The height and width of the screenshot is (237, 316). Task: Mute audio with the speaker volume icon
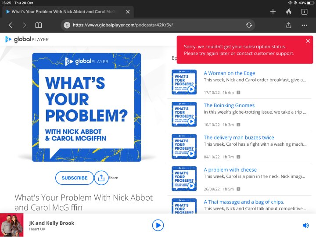[x=305, y=225]
